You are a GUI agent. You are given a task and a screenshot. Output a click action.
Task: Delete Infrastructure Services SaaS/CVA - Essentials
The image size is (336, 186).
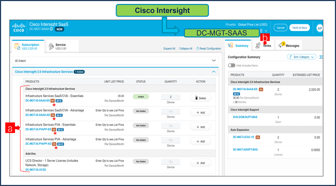click(x=200, y=98)
